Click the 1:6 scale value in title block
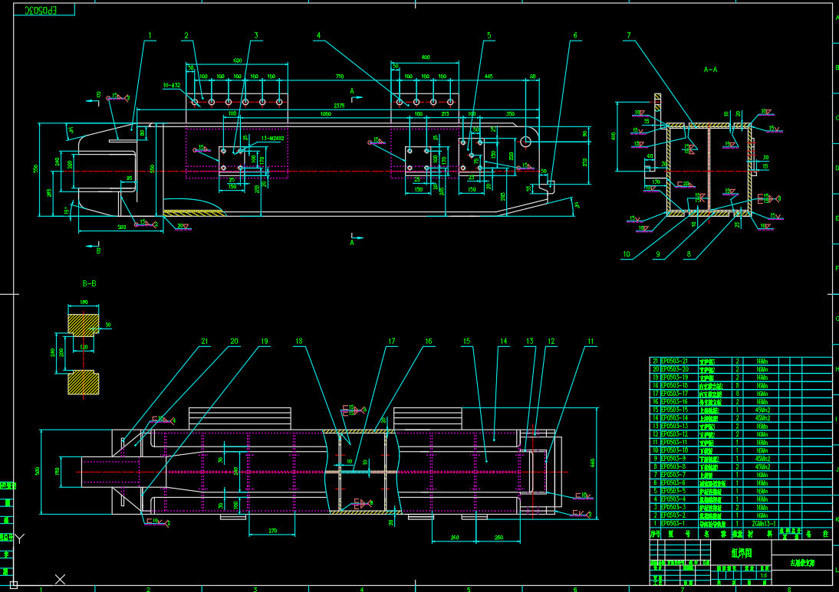Image resolution: width=839 pixels, height=592 pixels. tap(762, 575)
